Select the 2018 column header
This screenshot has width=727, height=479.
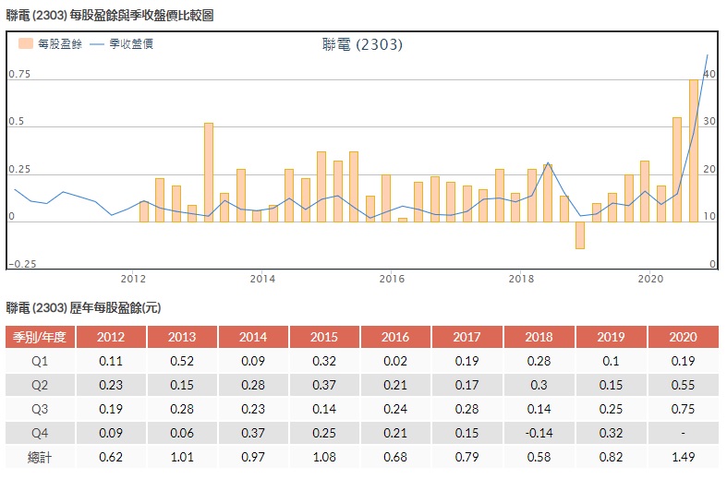tap(539, 337)
